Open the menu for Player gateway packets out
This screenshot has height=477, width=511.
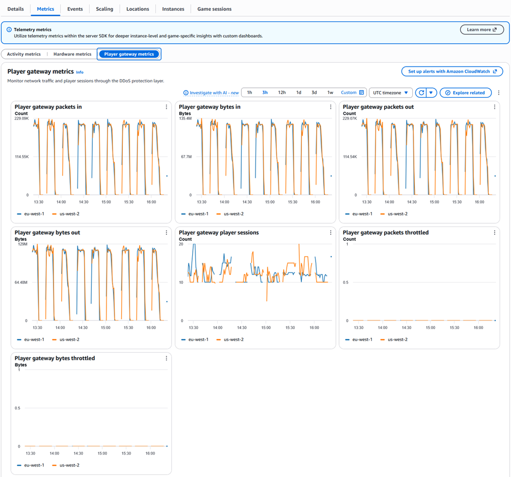tap(495, 107)
